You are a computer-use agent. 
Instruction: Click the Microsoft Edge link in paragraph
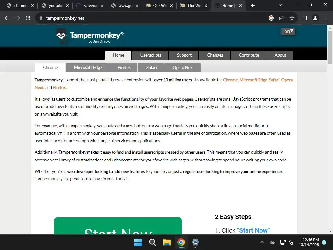click(253, 80)
